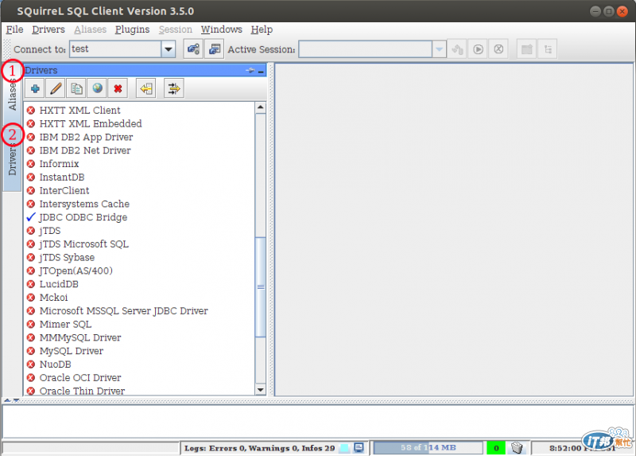
Task: Click the Logs Errors Warnings Infos status text
Action: tap(260, 448)
